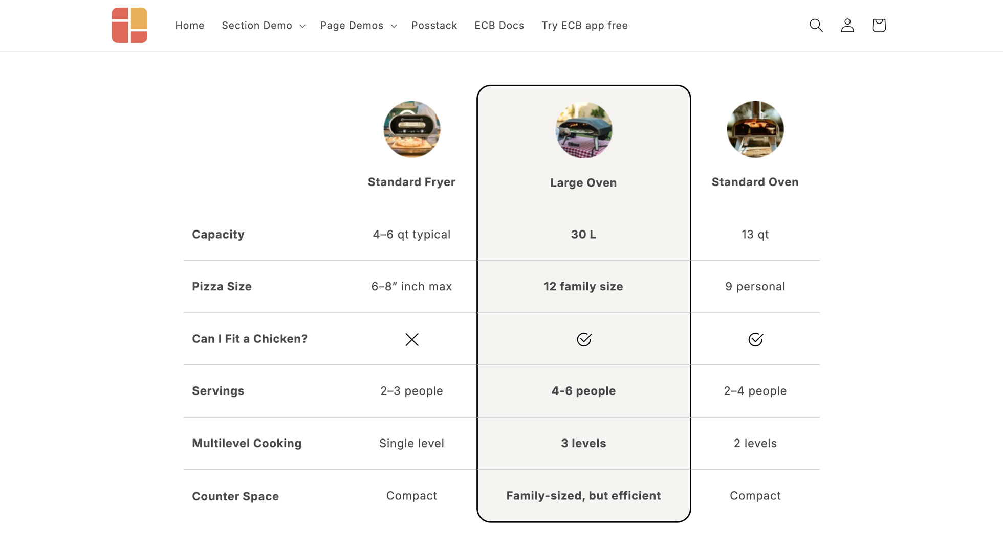
Task: Click Try ECB app free link
Action: pyautogui.click(x=584, y=25)
